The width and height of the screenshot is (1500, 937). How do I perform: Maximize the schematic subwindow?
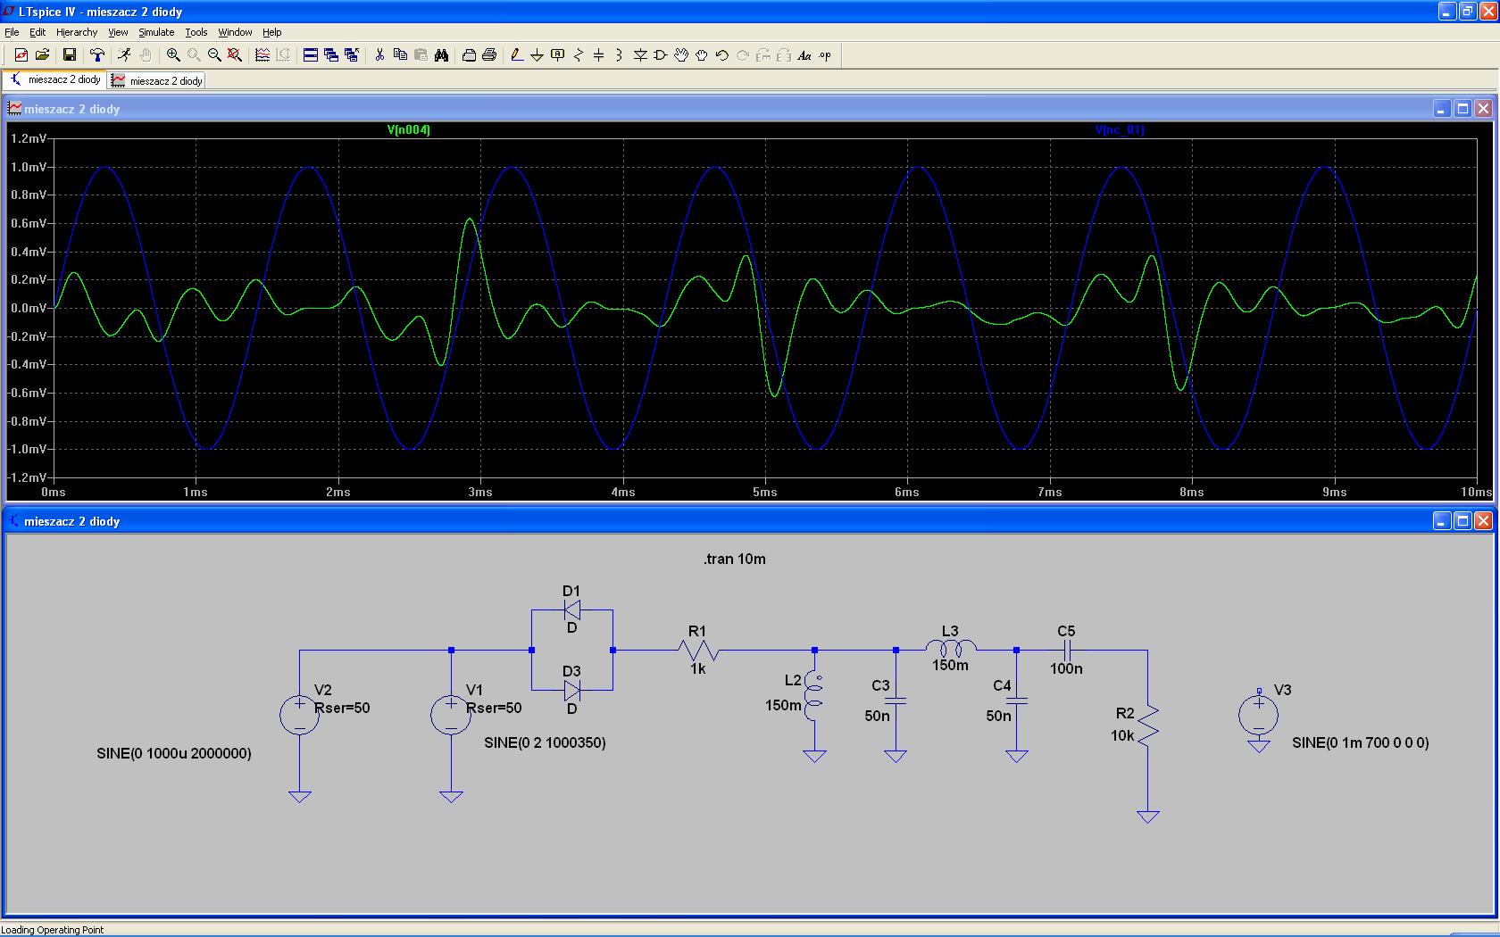click(1462, 521)
